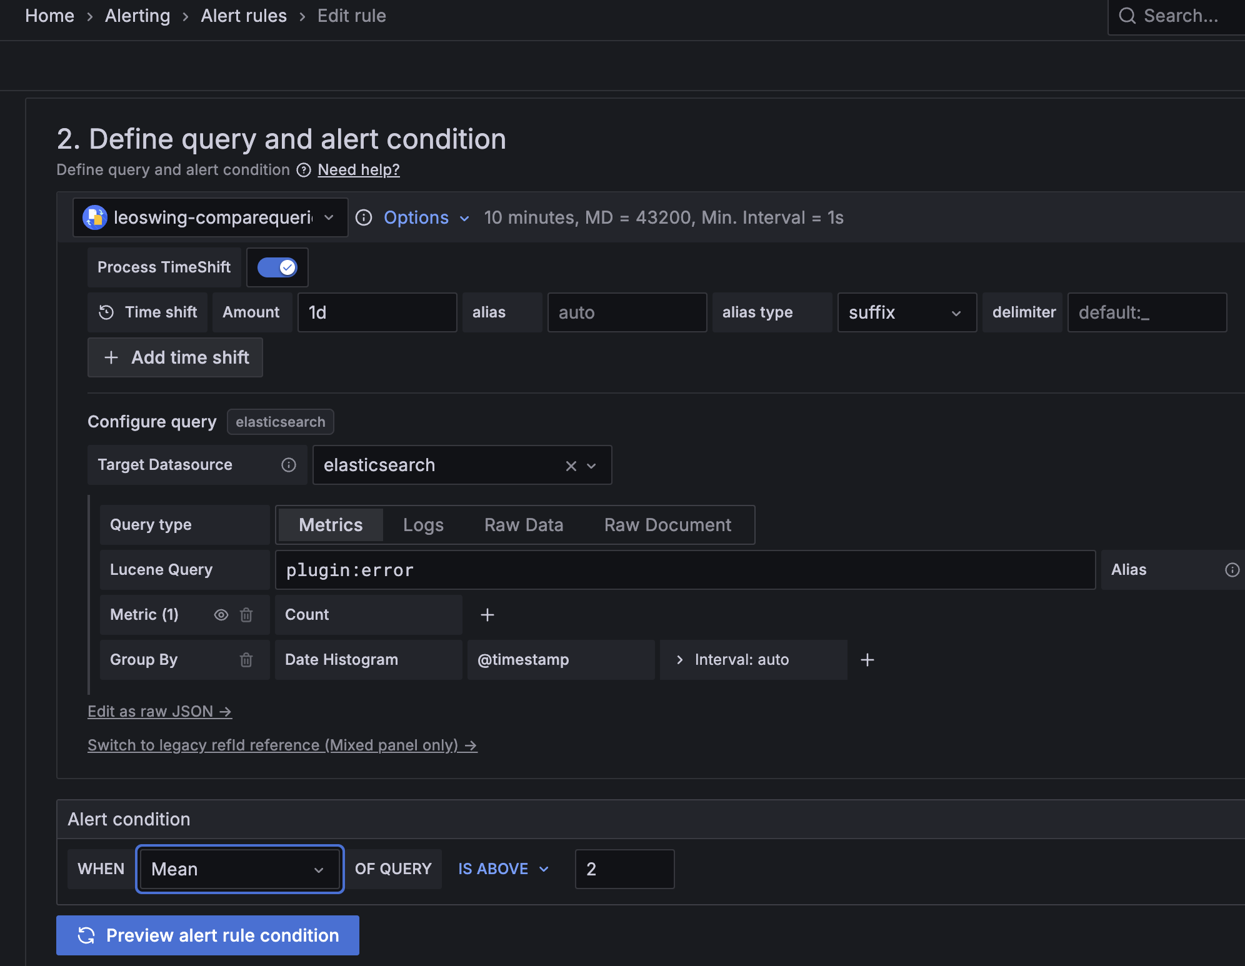Go to Home breadcrumb

pyautogui.click(x=49, y=16)
